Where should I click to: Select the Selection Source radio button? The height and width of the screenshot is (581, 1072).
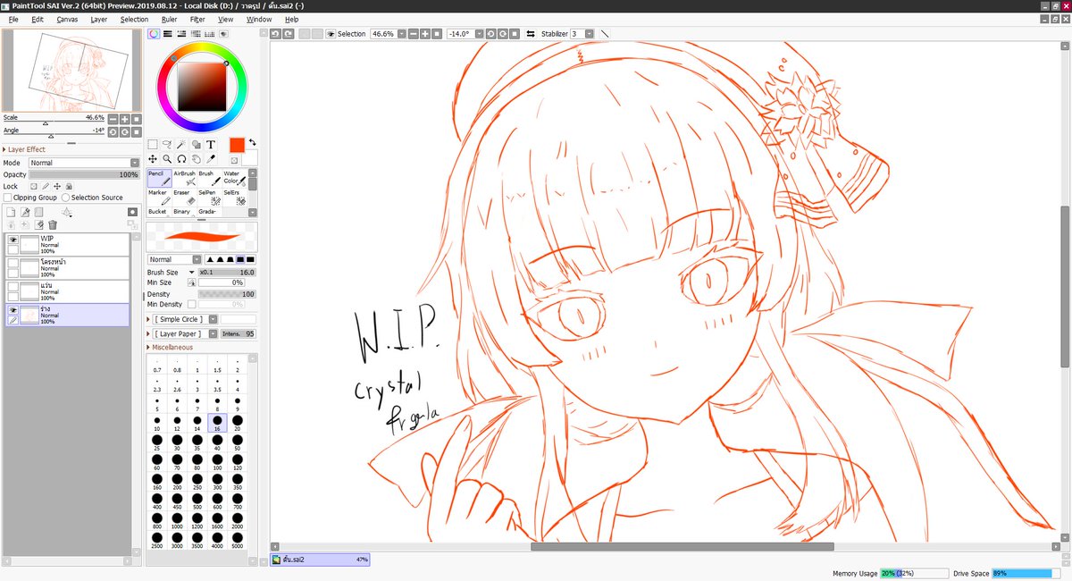tap(66, 198)
